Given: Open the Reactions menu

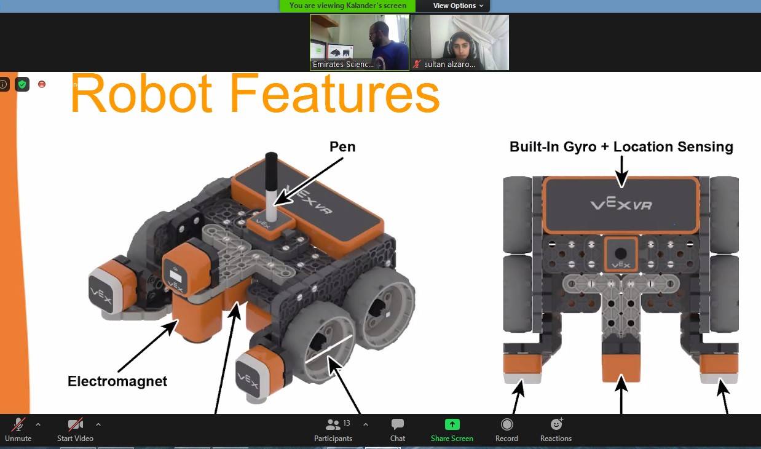Looking at the screenshot, I should pyautogui.click(x=556, y=429).
